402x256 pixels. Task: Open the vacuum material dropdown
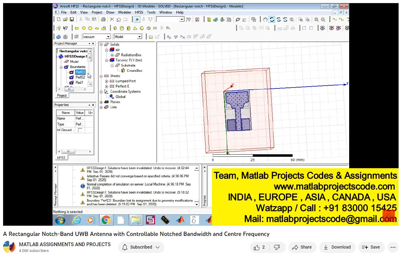pyautogui.click(x=108, y=37)
